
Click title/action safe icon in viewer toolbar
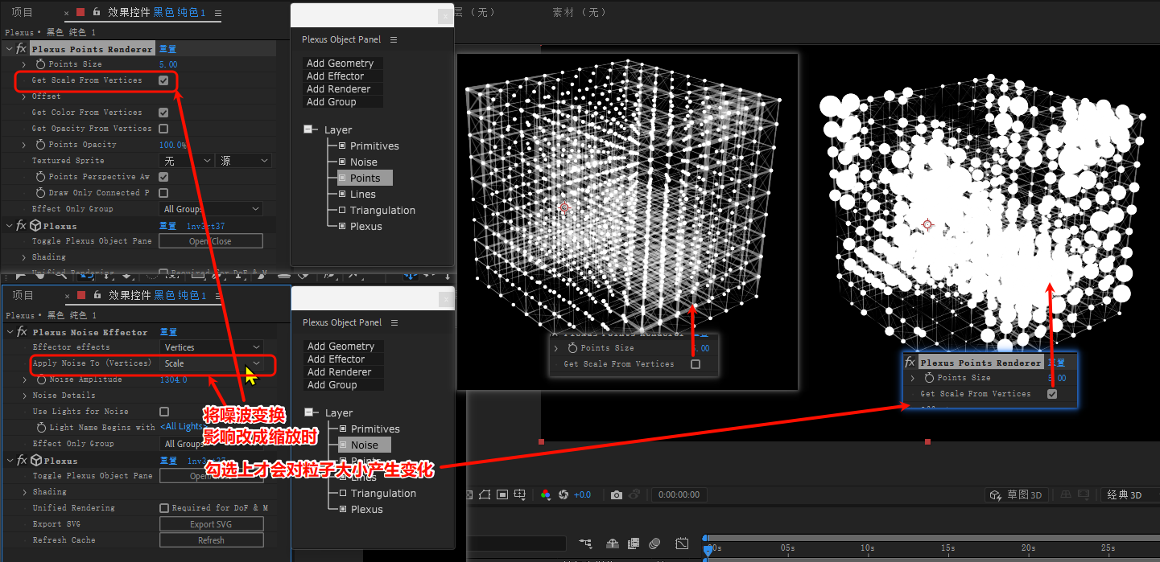[503, 494]
